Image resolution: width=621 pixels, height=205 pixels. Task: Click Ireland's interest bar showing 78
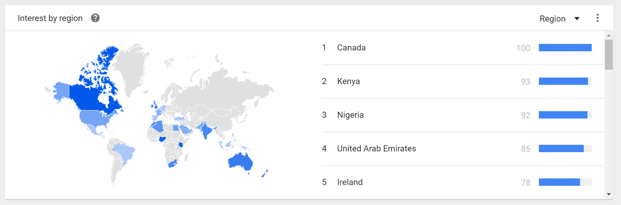(565, 182)
